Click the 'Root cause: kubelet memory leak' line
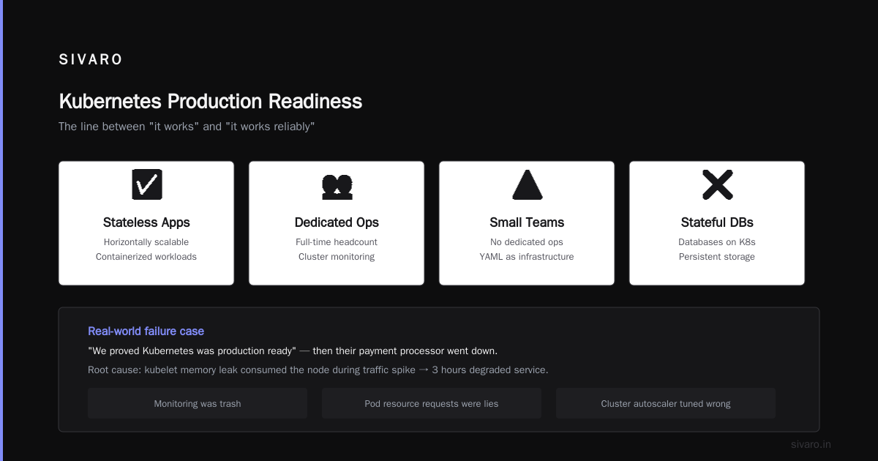Viewport: 878px width, 461px height. pos(318,370)
